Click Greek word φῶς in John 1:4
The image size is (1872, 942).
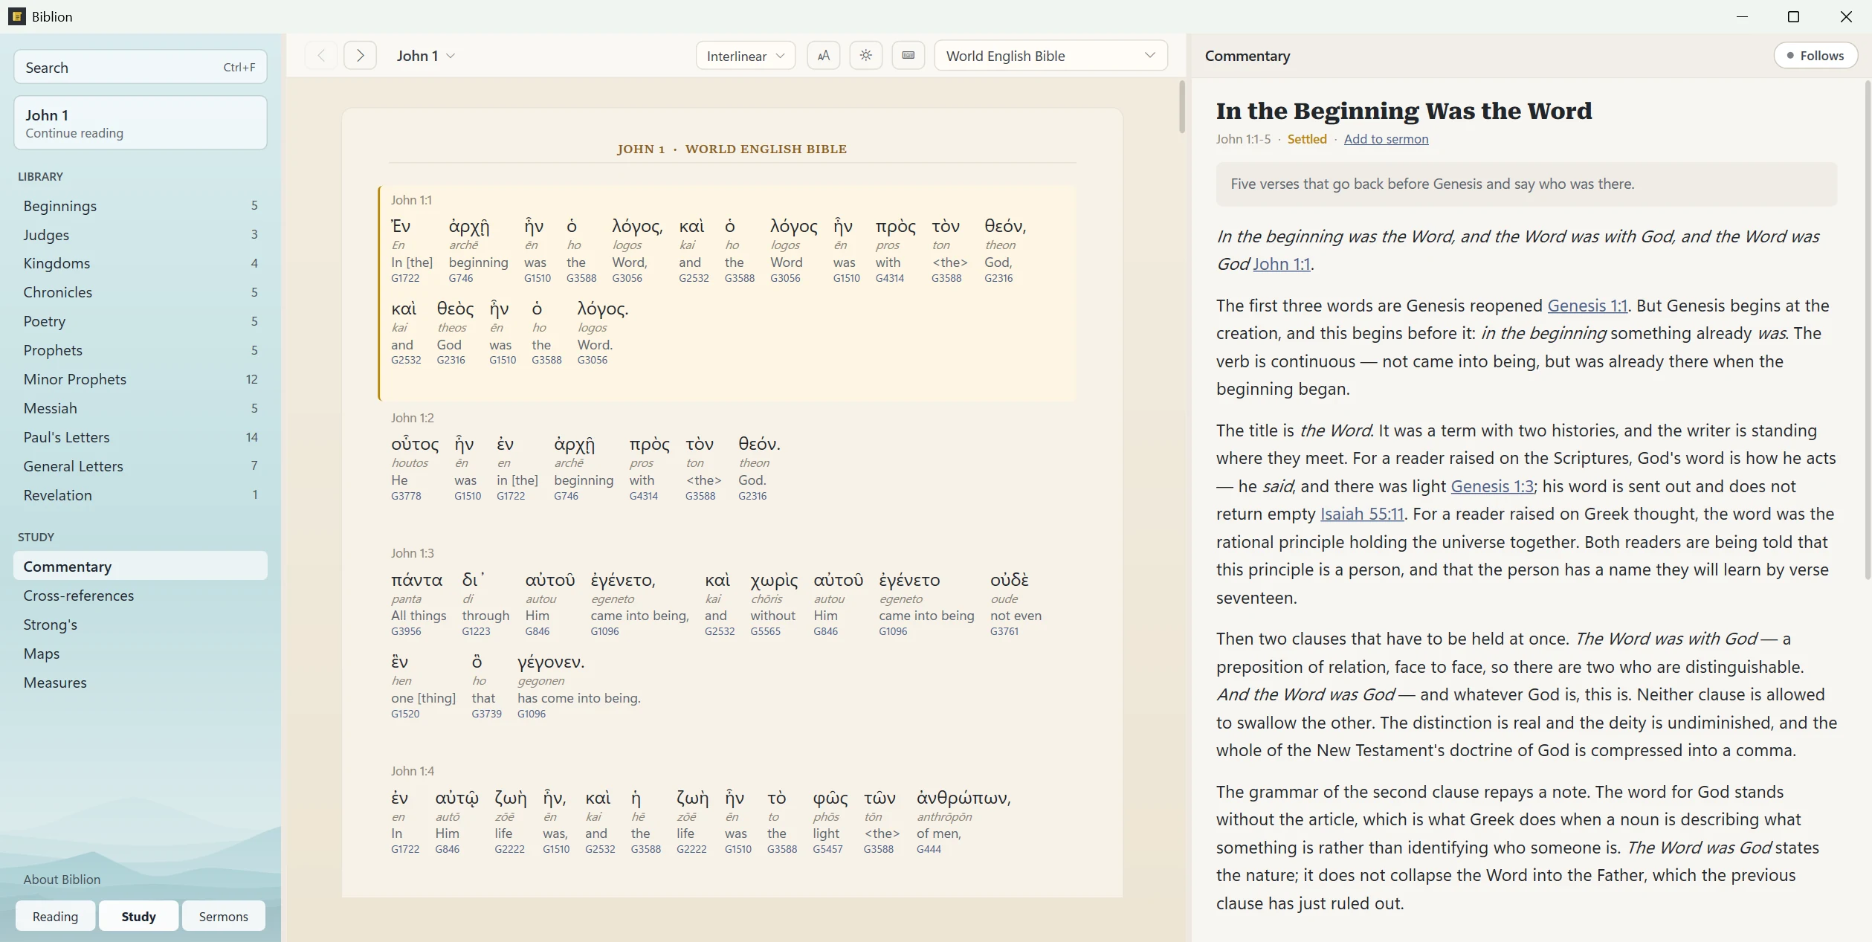click(x=830, y=798)
